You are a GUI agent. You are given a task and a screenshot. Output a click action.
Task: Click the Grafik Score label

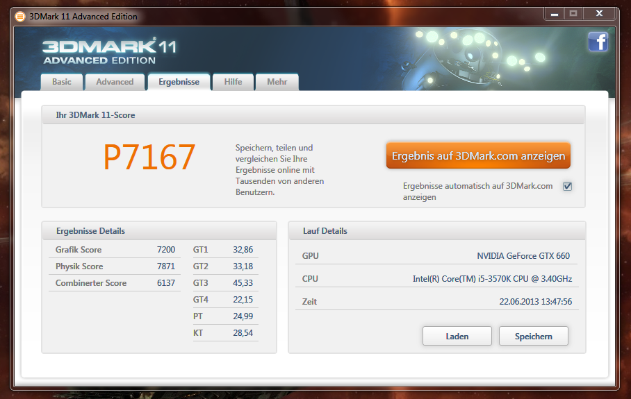[x=79, y=250]
